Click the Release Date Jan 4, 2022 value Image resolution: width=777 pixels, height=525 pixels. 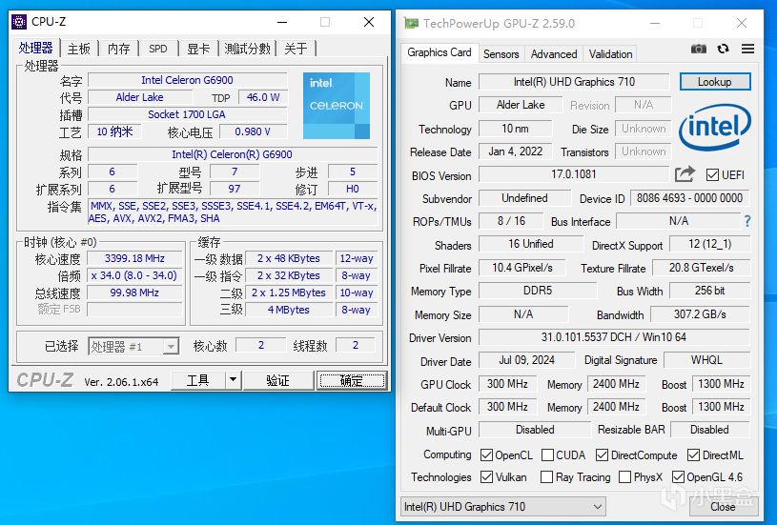click(x=516, y=151)
